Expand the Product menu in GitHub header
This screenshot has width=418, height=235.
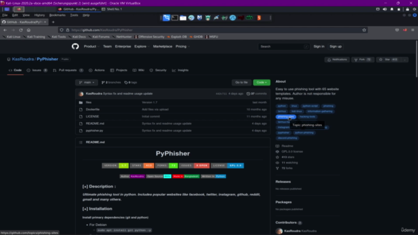point(91,46)
